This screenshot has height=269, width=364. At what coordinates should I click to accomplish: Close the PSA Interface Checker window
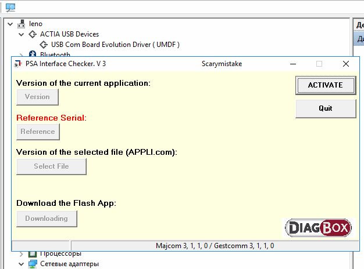tap(346, 64)
